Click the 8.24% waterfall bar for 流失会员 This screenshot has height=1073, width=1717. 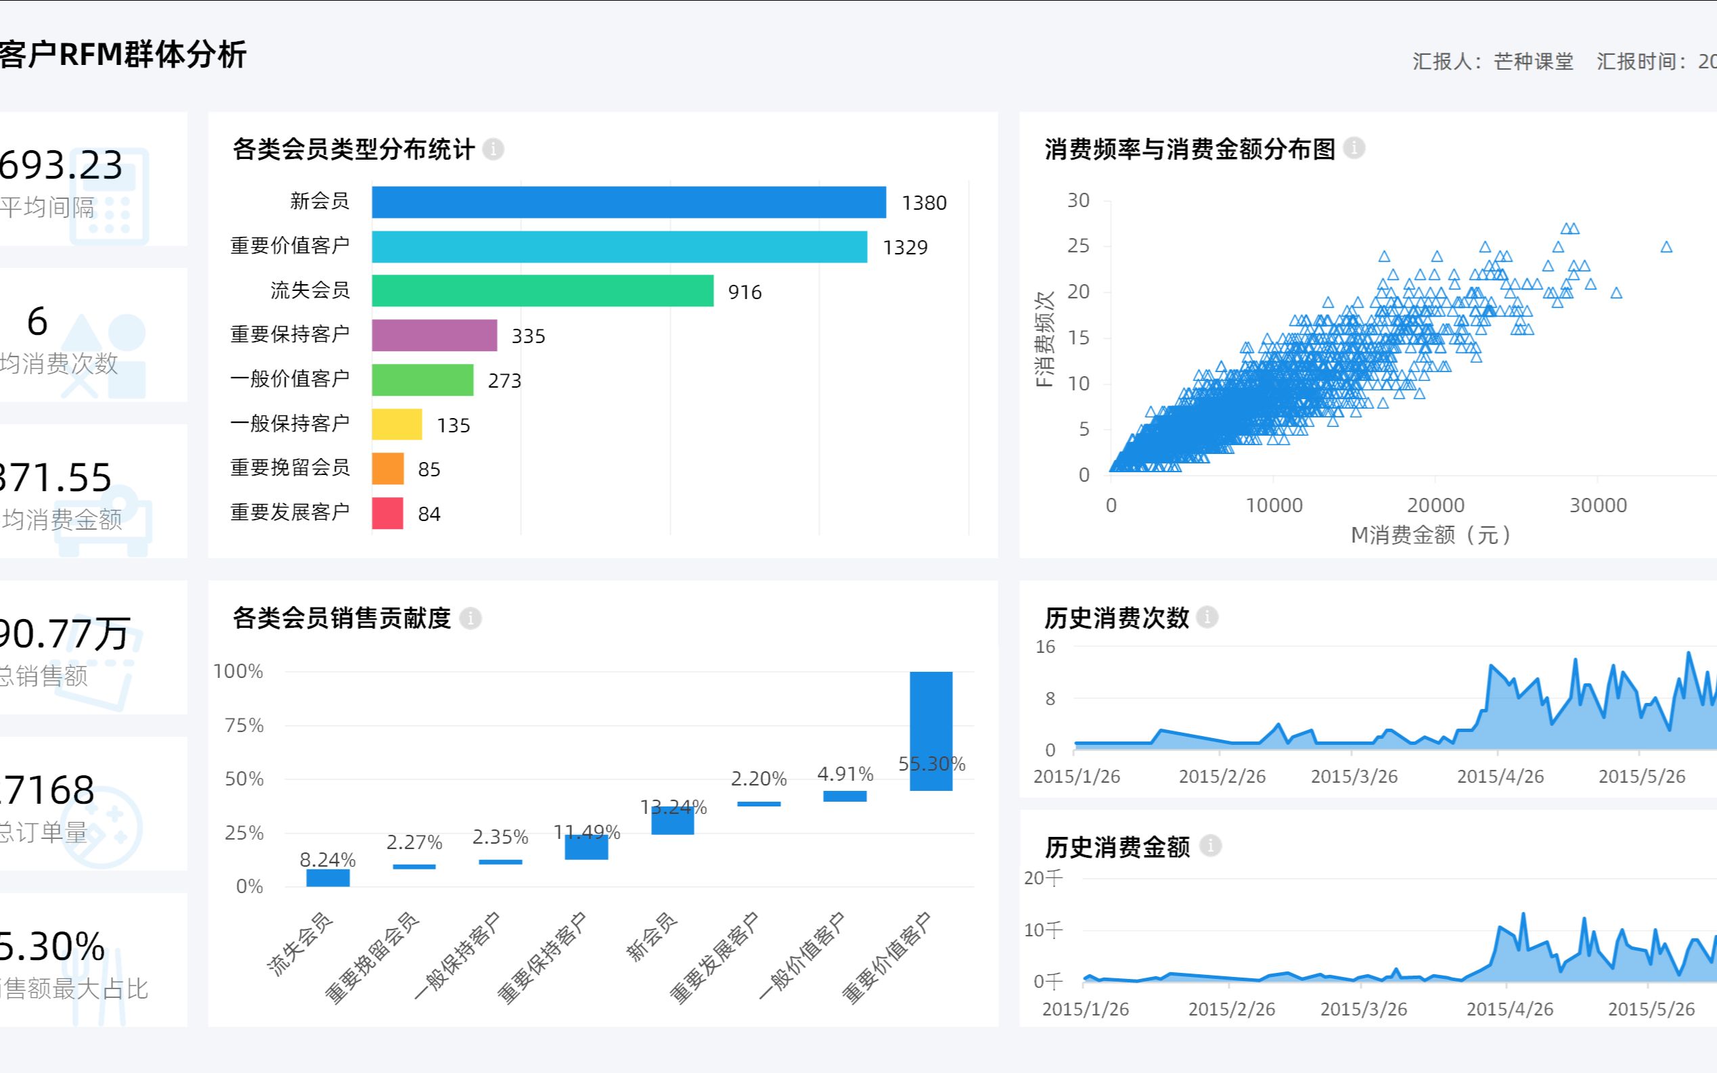tap(328, 878)
